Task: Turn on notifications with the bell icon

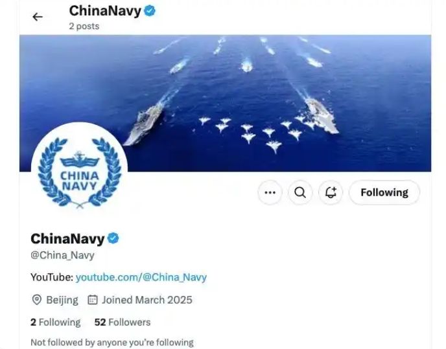Action: click(331, 192)
